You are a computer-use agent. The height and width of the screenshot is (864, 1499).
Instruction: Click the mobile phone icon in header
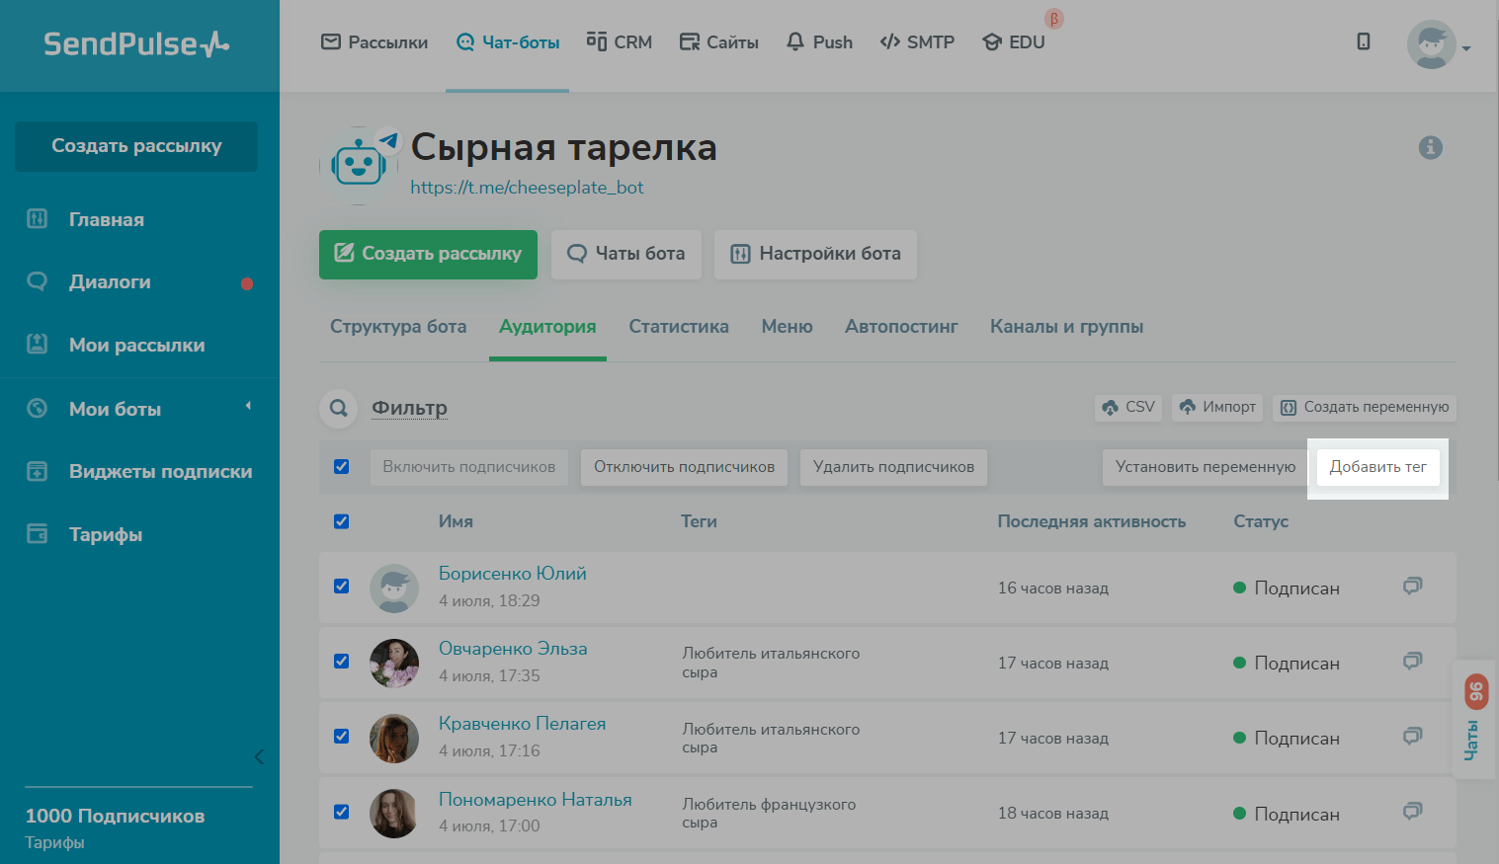tap(1363, 41)
